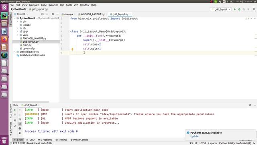The image size is (257, 145).
Task: Toggle the Project side tab
Action: [x=10, y=19]
